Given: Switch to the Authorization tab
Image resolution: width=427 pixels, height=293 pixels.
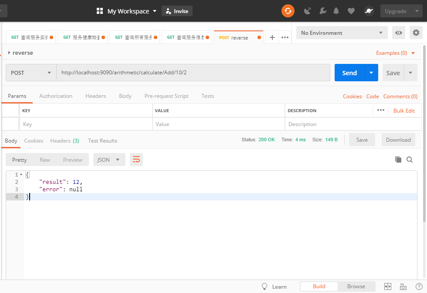Looking at the screenshot, I should (x=56, y=96).
